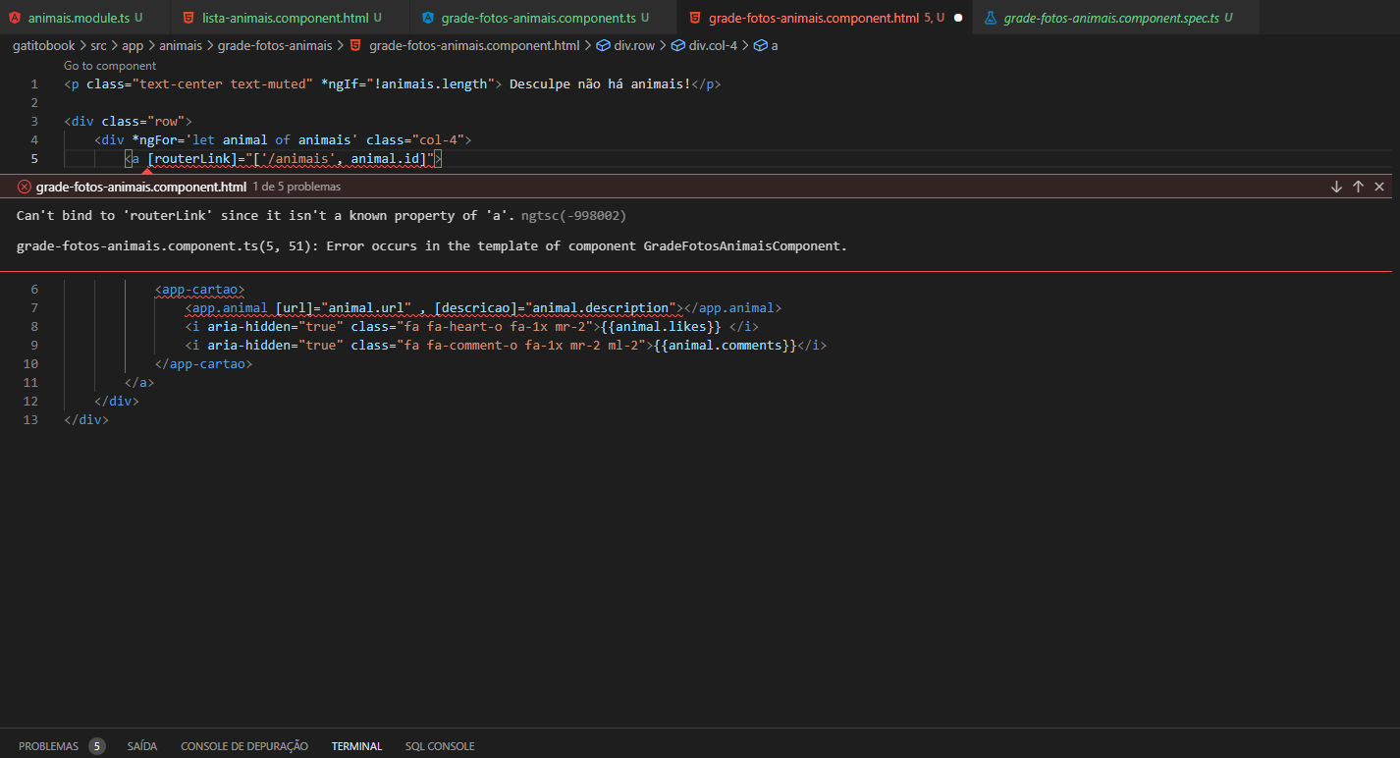Click grade-fotos-animais folder breadcrumb
The width and height of the screenshot is (1400, 758).
pos(275,45)
